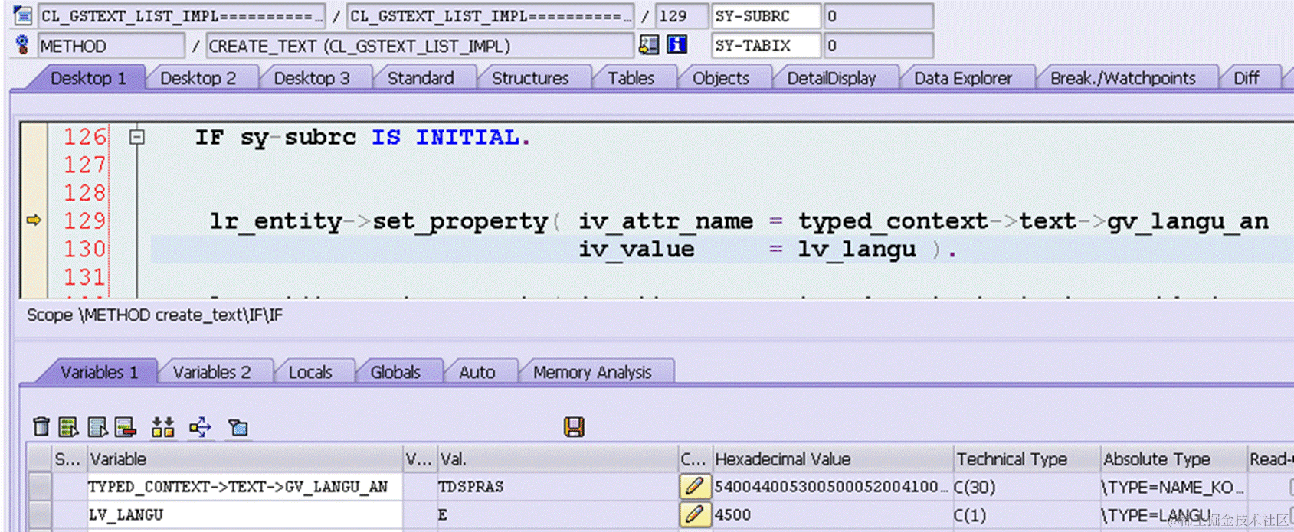The width and height of the screenshot is (1294, 532).
Task: Open the DetailDisplay tab
Action: 831,78
